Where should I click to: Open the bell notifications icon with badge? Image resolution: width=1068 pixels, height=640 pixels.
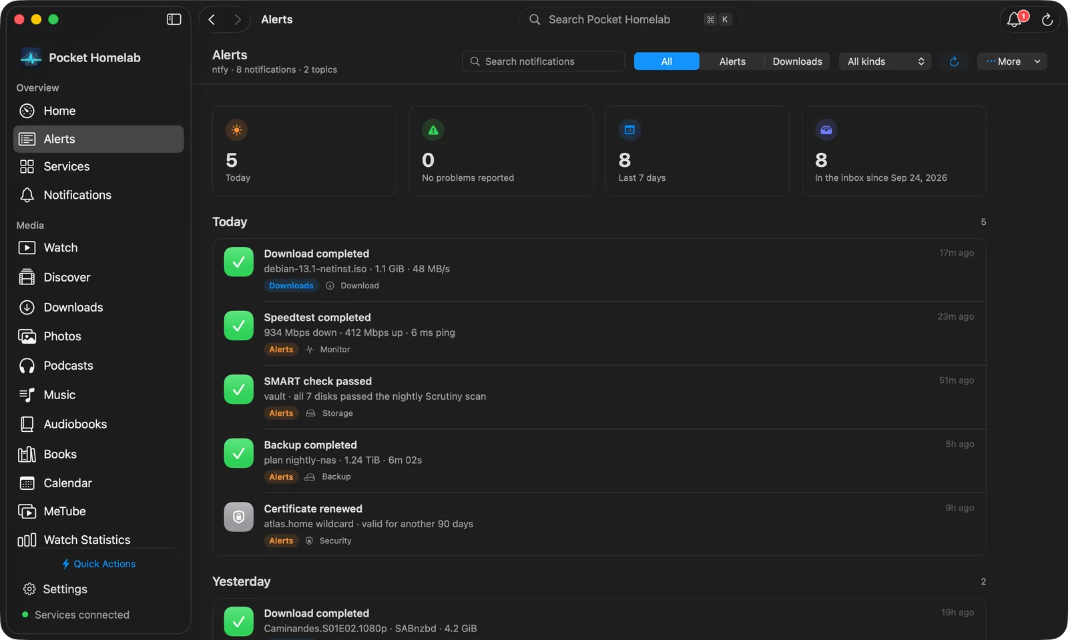pos(1016,19)
